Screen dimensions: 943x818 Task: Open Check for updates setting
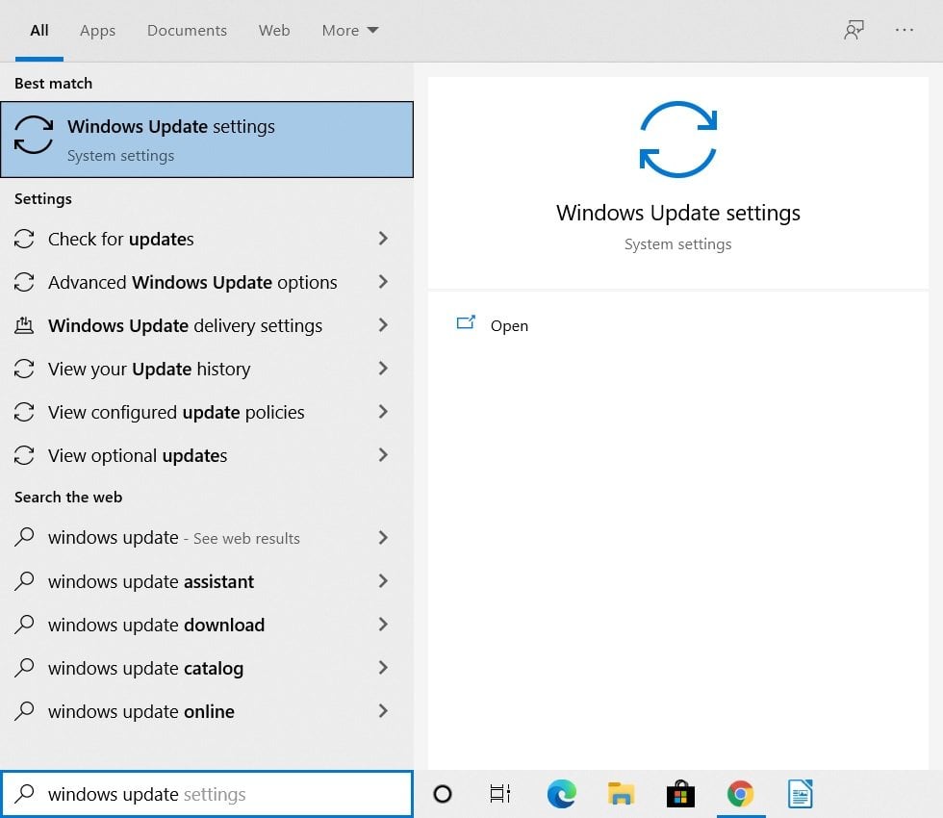point(207,239)
